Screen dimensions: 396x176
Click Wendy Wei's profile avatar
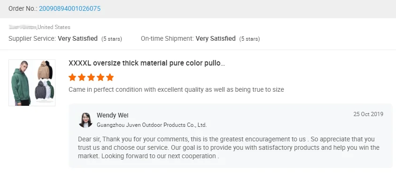(x=85, y=120)
